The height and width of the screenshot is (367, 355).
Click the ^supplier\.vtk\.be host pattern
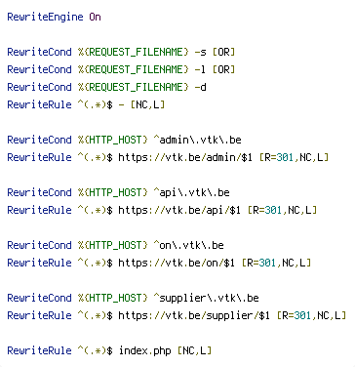click(206, 298)
